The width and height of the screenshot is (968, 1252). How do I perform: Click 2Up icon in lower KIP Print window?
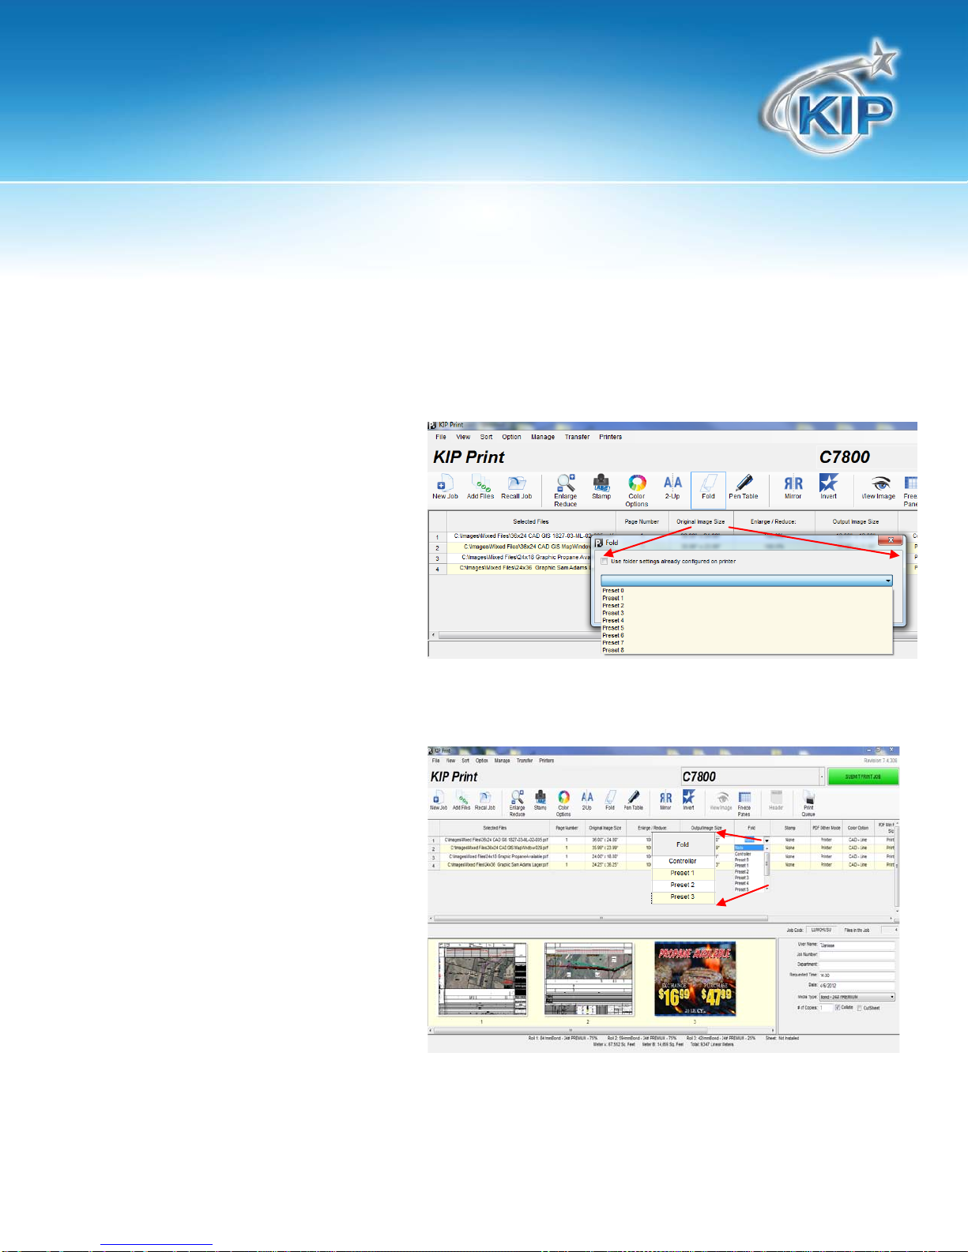point(587,801)
